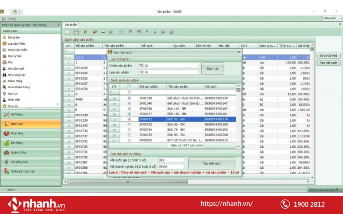Go to first record navigation icon
343x214 pixels.
point(130,32)
